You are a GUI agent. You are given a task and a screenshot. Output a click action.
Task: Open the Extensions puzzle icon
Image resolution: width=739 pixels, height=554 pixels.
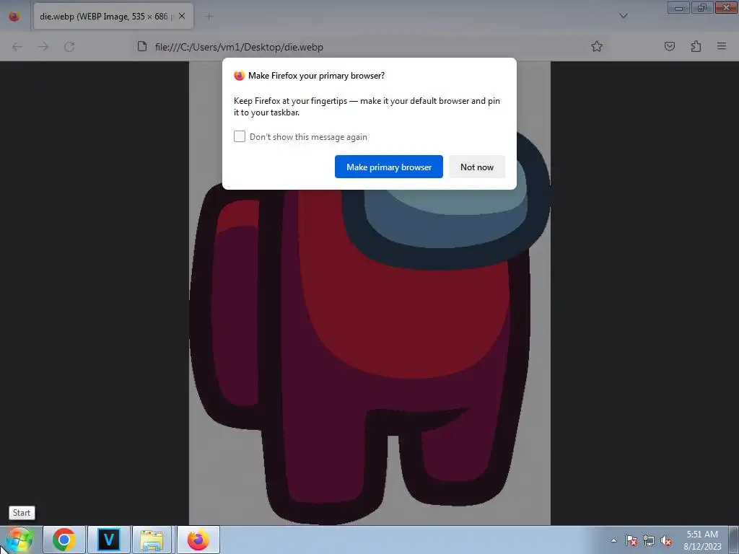[696, 46]
